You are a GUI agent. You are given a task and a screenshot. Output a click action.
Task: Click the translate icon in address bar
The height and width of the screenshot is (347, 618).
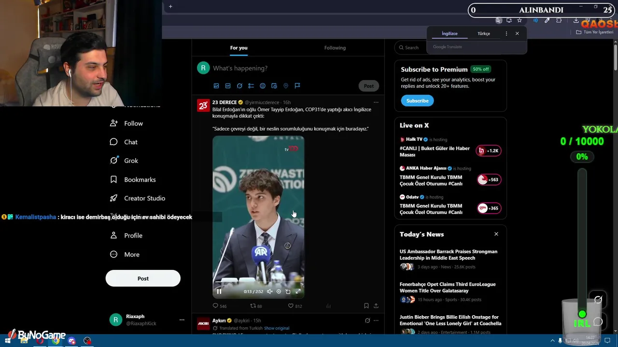click(x=499, y=20)
